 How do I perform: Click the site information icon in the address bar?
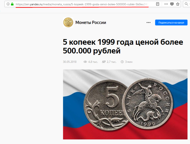(x=8, y=4)
